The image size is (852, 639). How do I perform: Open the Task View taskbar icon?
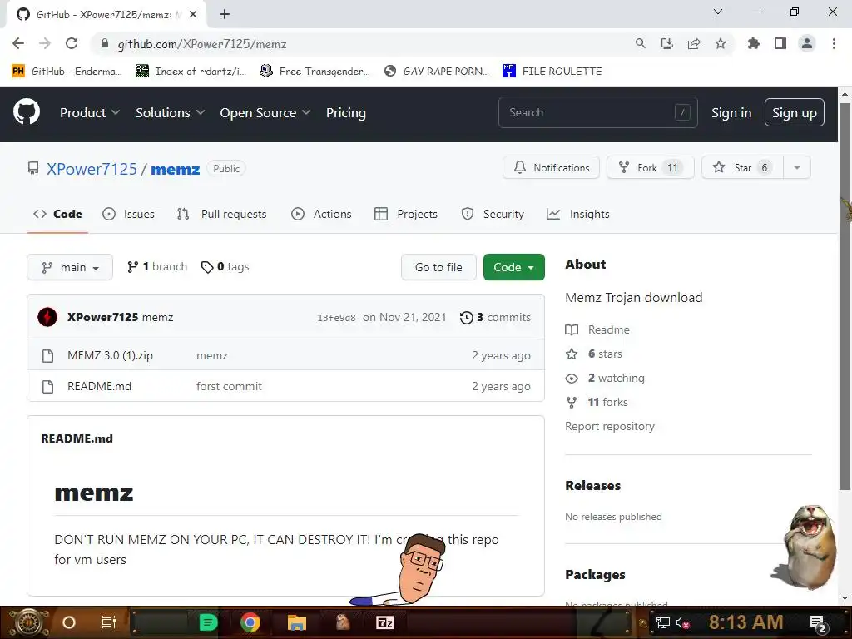click(109, 622)
